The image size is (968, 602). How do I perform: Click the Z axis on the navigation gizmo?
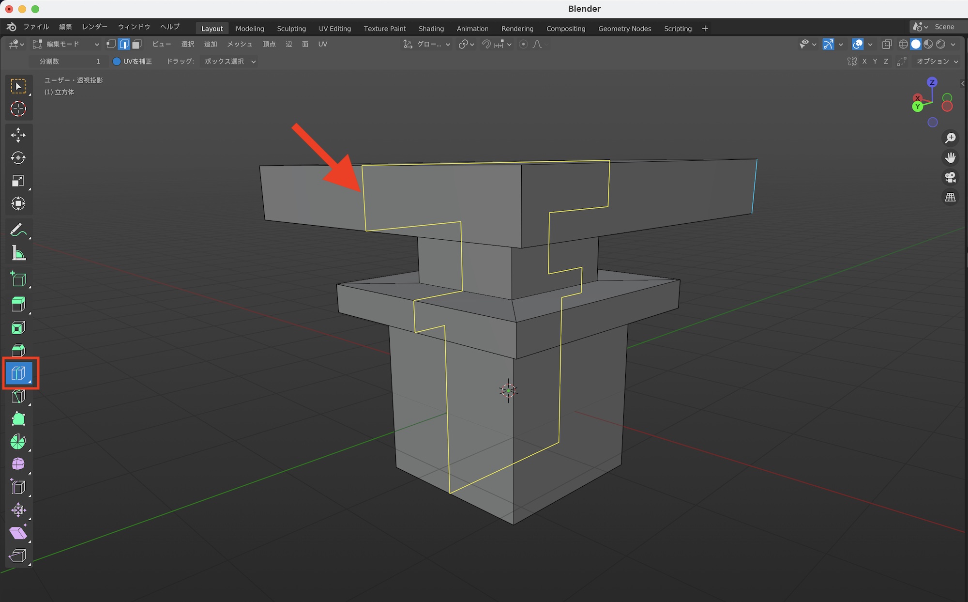(932, 82)
